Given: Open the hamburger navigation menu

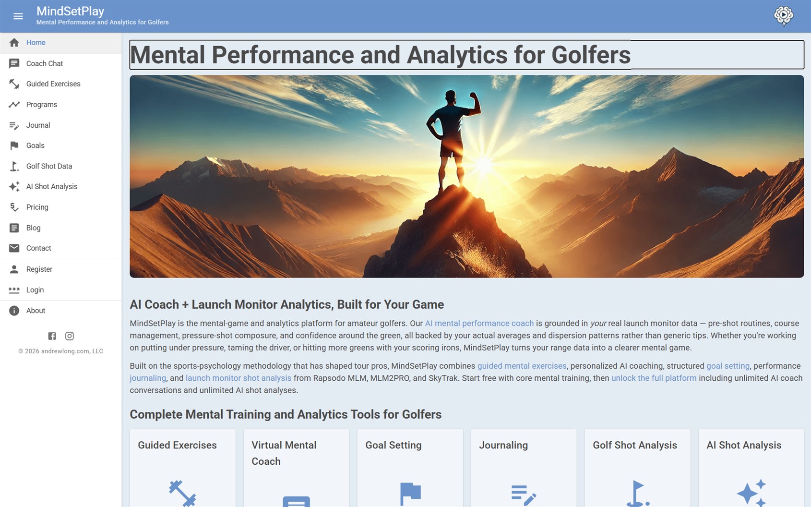Looking at the screenshot, I should 18,16.
